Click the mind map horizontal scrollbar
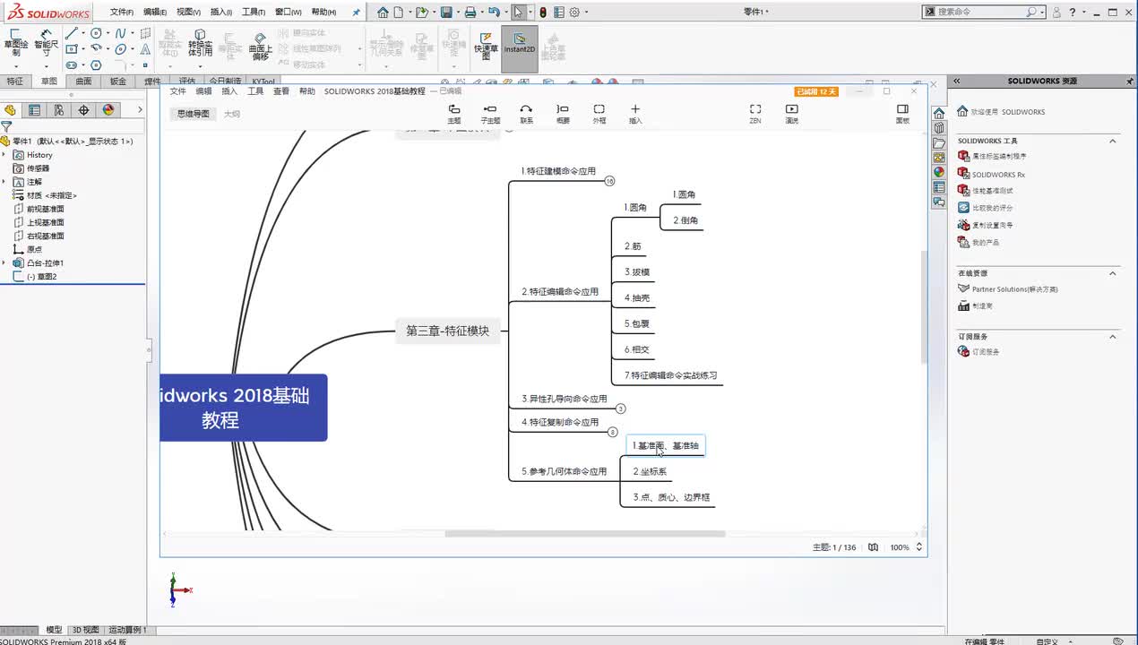Screen dimensions: 1138x645 585,534
